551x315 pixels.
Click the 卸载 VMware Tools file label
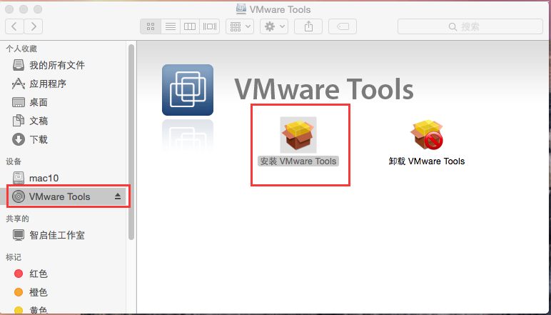427,161
